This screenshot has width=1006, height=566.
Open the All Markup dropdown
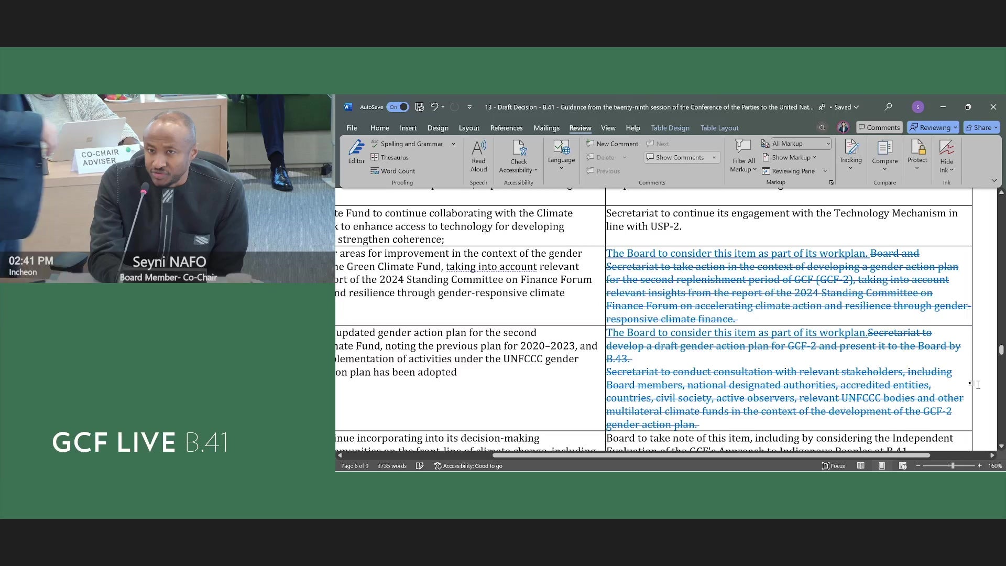(x=801, y=144)
